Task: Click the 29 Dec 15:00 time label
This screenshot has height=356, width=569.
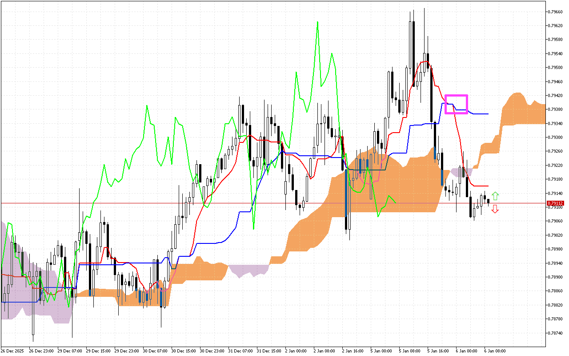Action: (x=98, y=351)
